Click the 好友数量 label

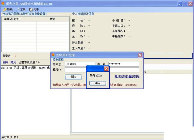[x=78, y=43]
